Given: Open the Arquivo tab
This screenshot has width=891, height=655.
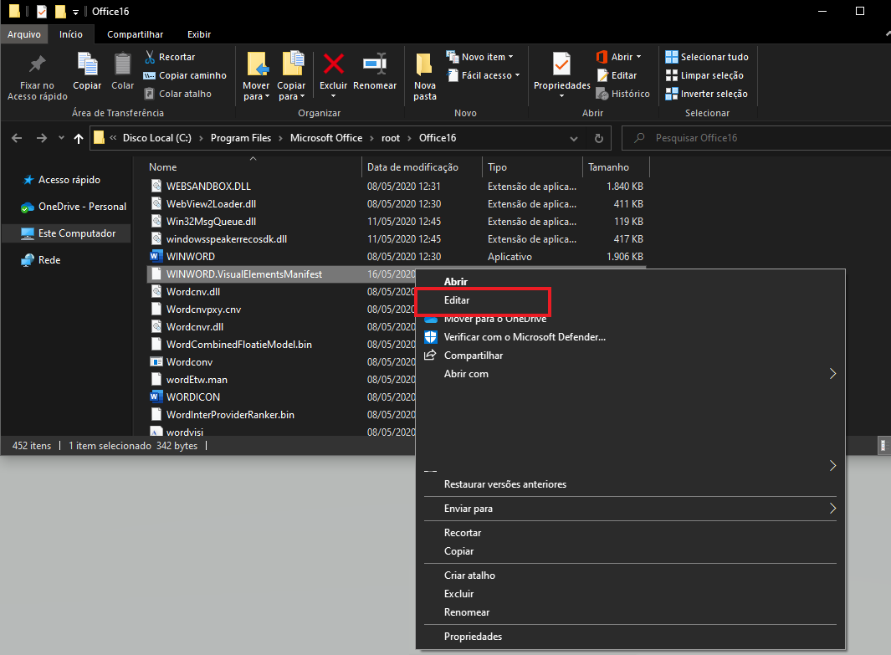Looking at the screenshot, I should (24, 34).
